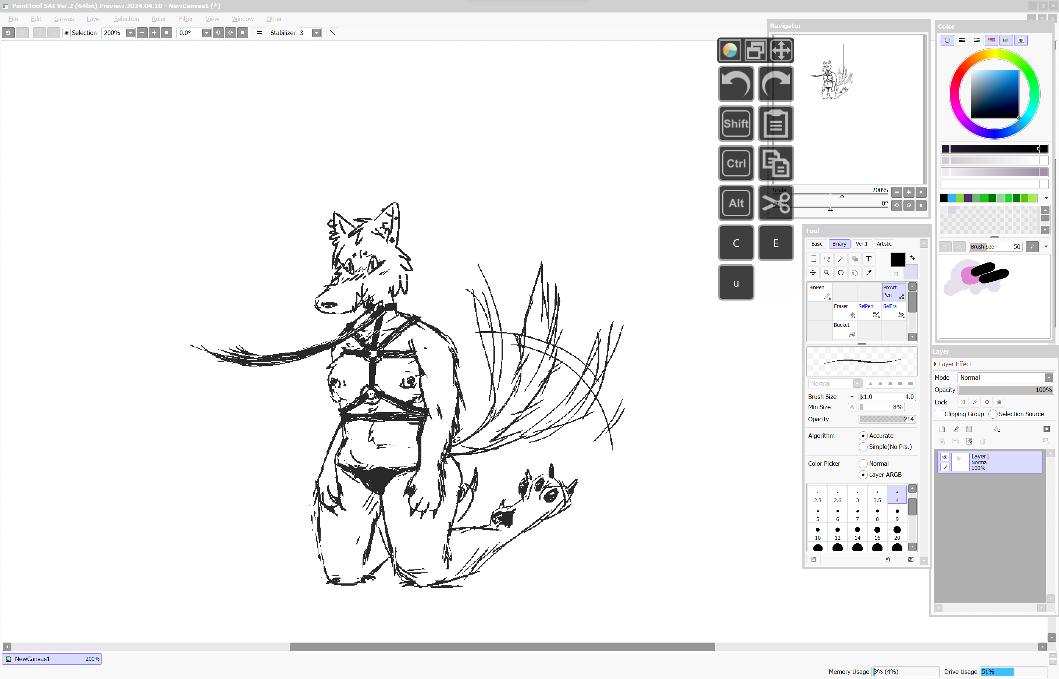This screenshot has height=679, width=1059.
Task: Open the File menu
Action: pyautogui.click(x=13, y=19)
